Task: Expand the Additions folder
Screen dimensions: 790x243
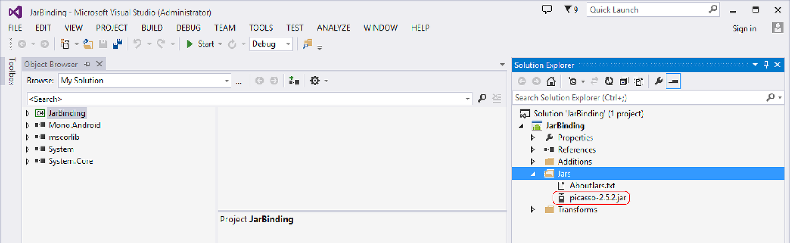Action: click(533, 161)
